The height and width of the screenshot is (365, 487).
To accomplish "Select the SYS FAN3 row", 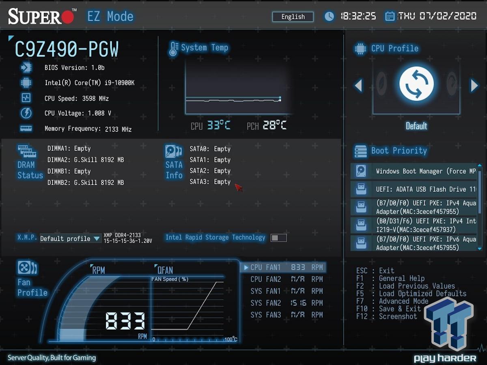I will coord(287,314).
